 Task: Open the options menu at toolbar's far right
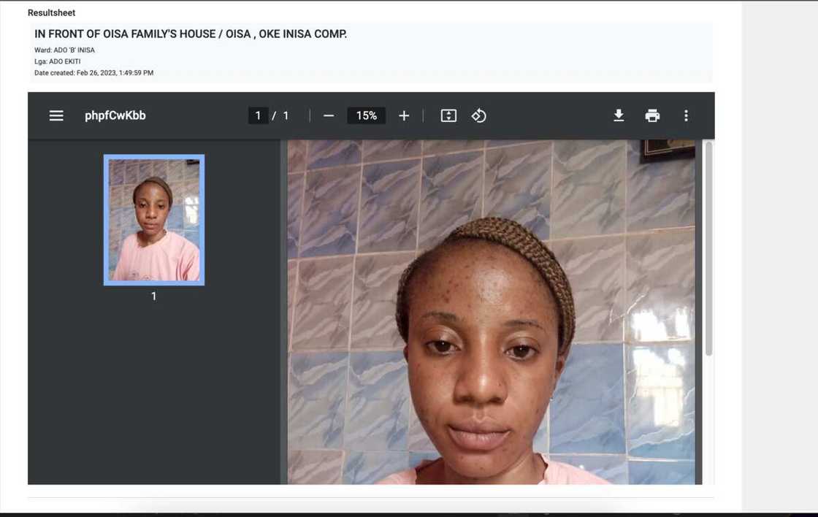click(686, 115)
